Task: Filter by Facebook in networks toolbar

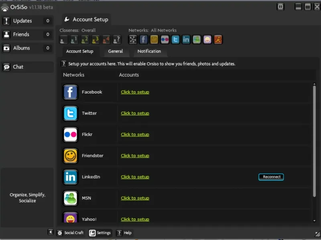Action: coord(144,40)
